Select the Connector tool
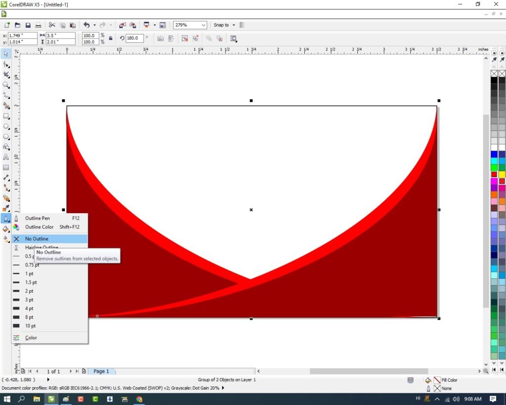The width and height of the screenshot is (506, 405). click(6, 187)
